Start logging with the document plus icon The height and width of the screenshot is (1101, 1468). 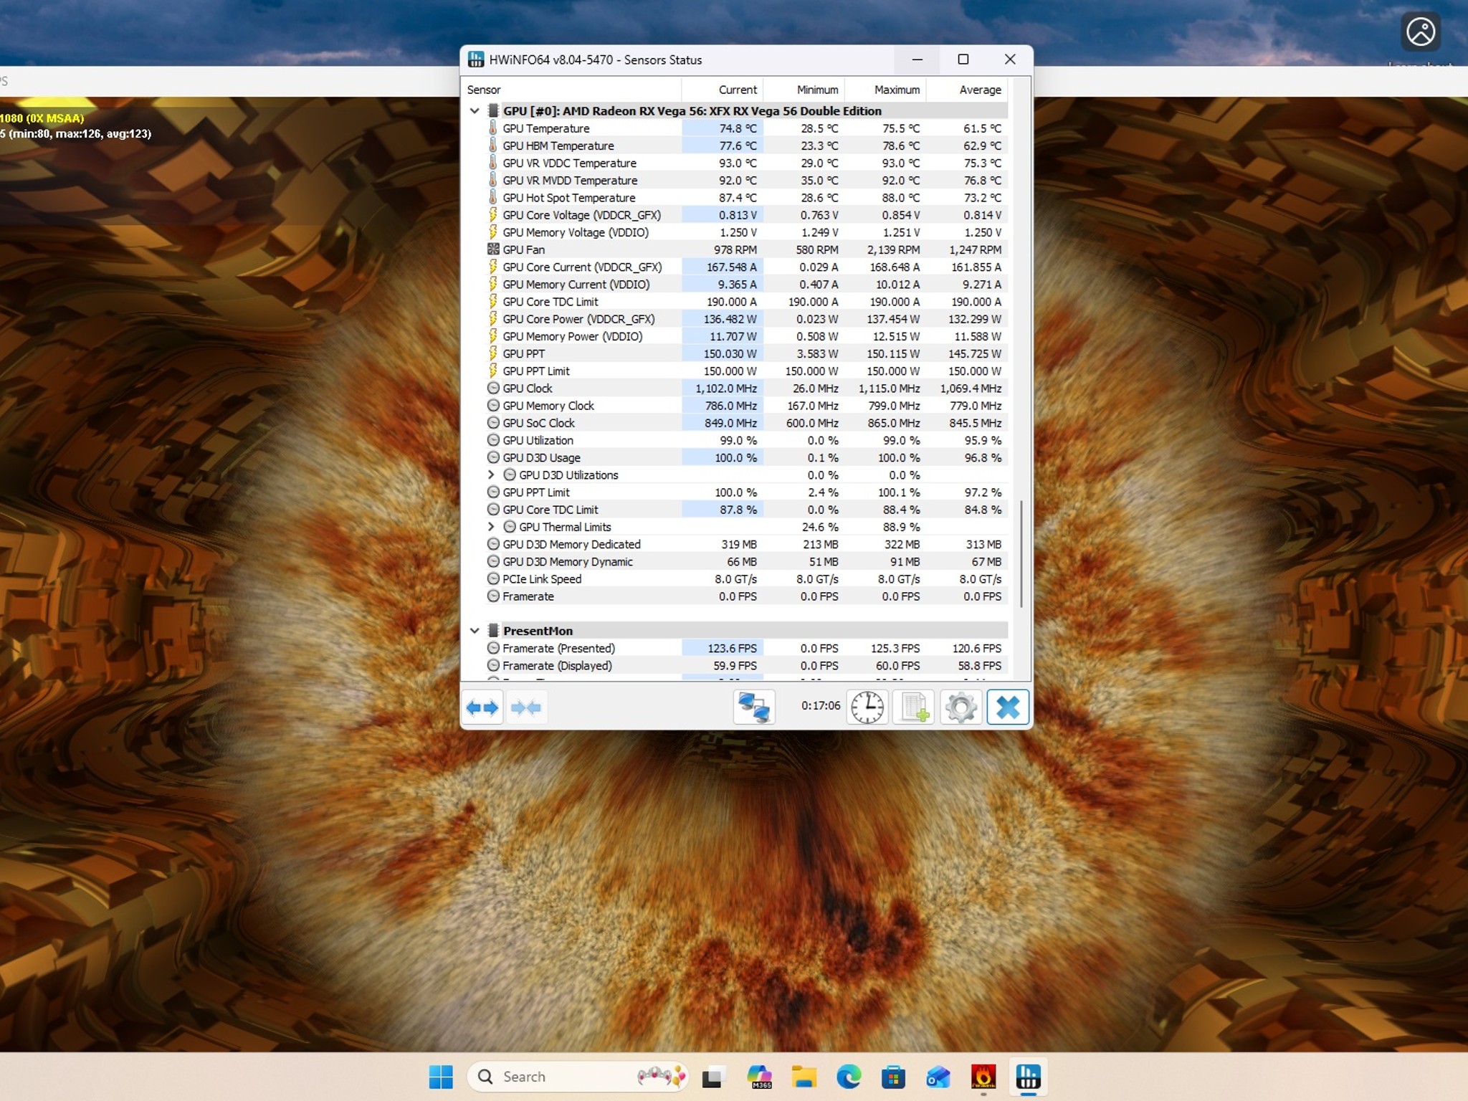coord(914,707)
